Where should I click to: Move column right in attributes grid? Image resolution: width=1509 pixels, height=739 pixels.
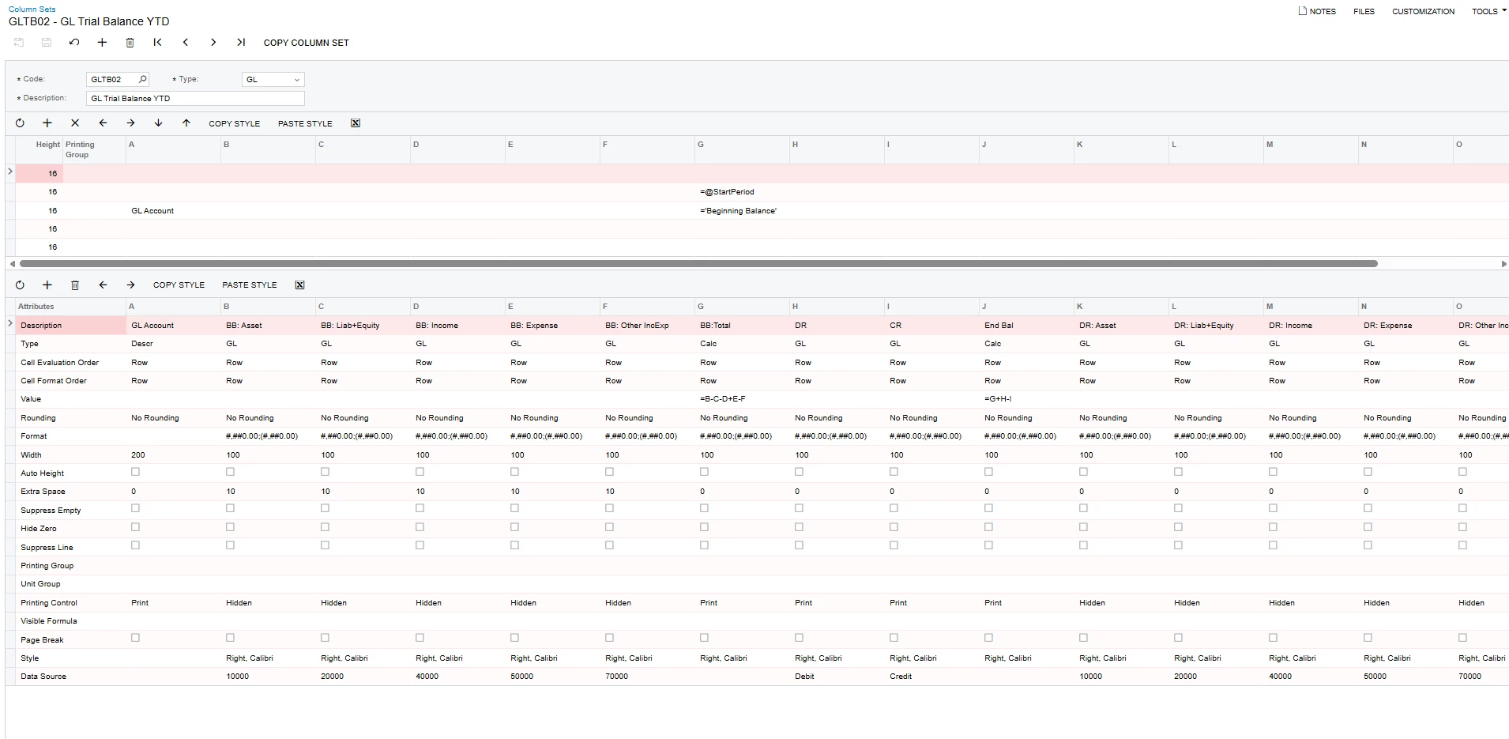pyautogui.click(x=130, y=285)
